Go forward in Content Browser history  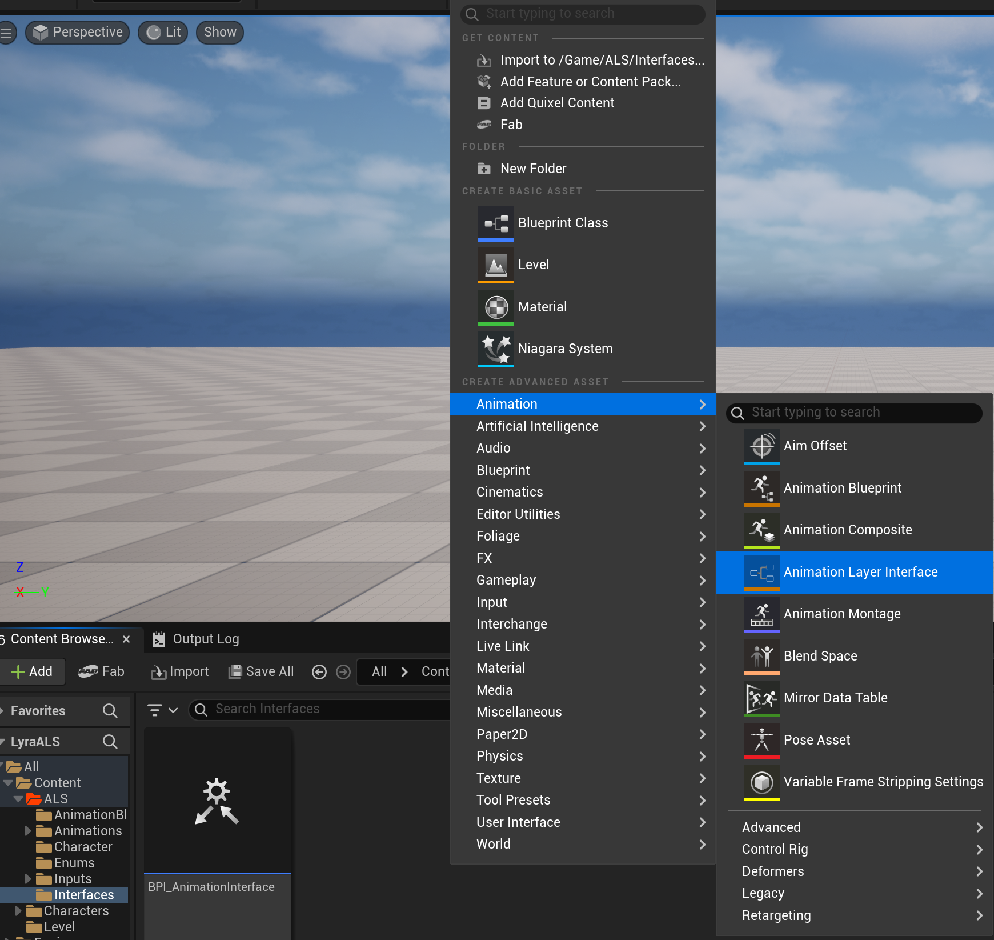pos(343,672)
